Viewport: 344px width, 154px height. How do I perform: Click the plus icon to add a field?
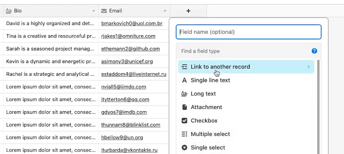(x=188, y=11)
